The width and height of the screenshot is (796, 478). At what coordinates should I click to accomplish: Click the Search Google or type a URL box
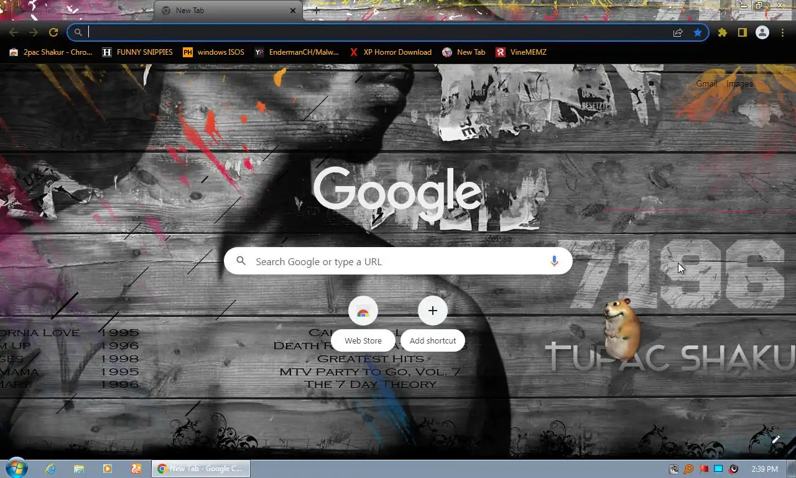coord(398,261)
